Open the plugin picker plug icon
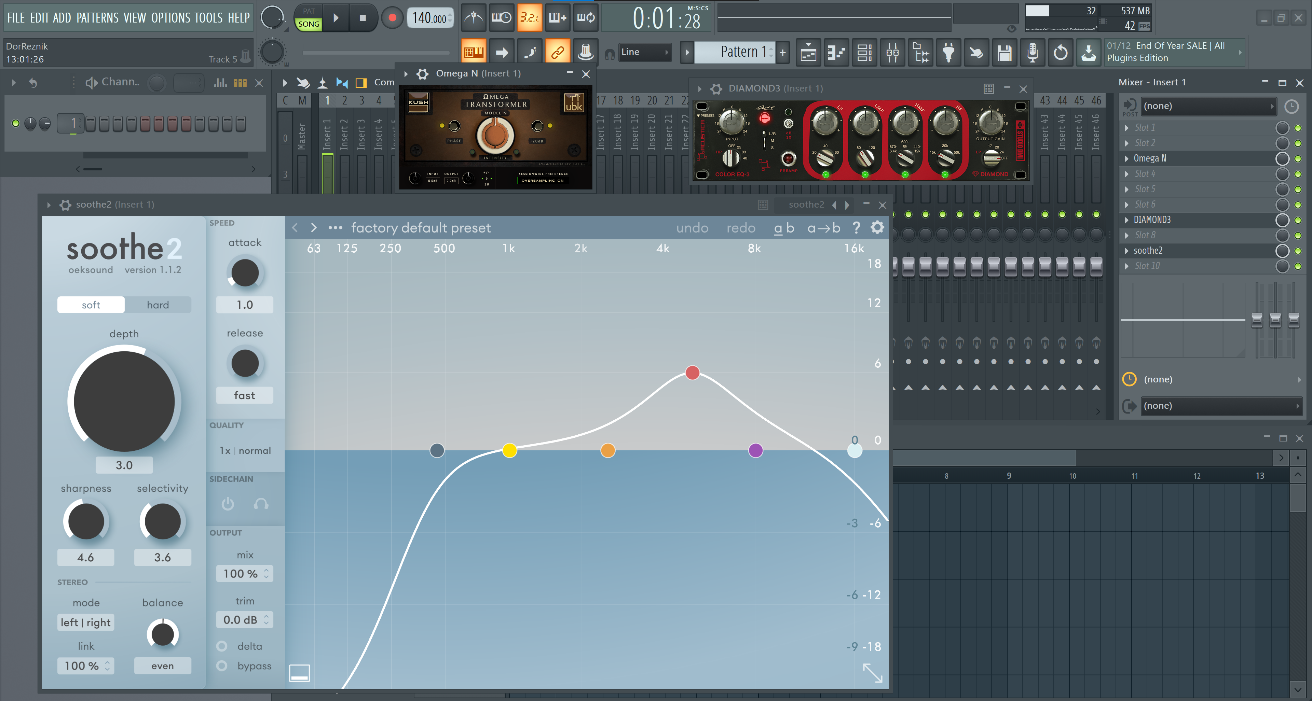The image size is (1312, 701). (948, 53)
